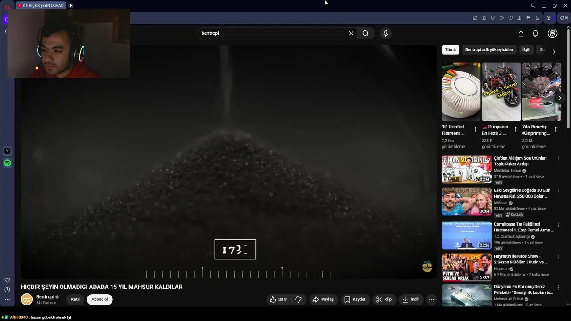
Task: Open options for Dünyanın En Hızlı short
Action: (x=515, y=129)
